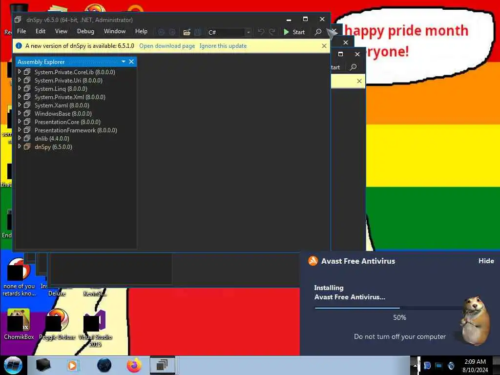Expand WindowsBase tree node

[x=20, y=113]
